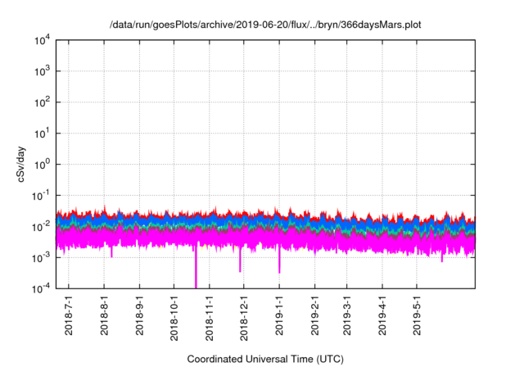Select the 2019-2-1 date tick label
This screenshot has width=524, height=367.
point(314,316)
